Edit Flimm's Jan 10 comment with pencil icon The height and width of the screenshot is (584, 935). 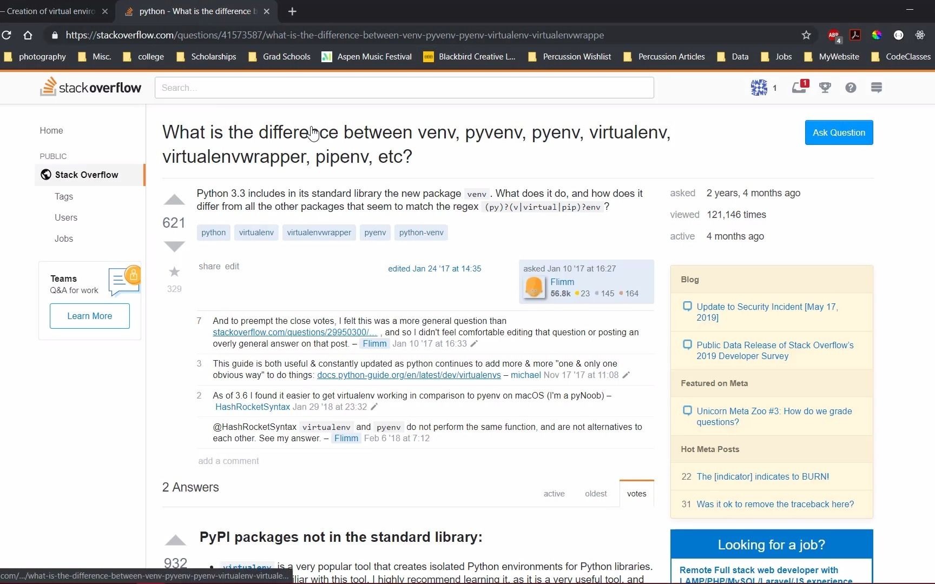point(474,343)
